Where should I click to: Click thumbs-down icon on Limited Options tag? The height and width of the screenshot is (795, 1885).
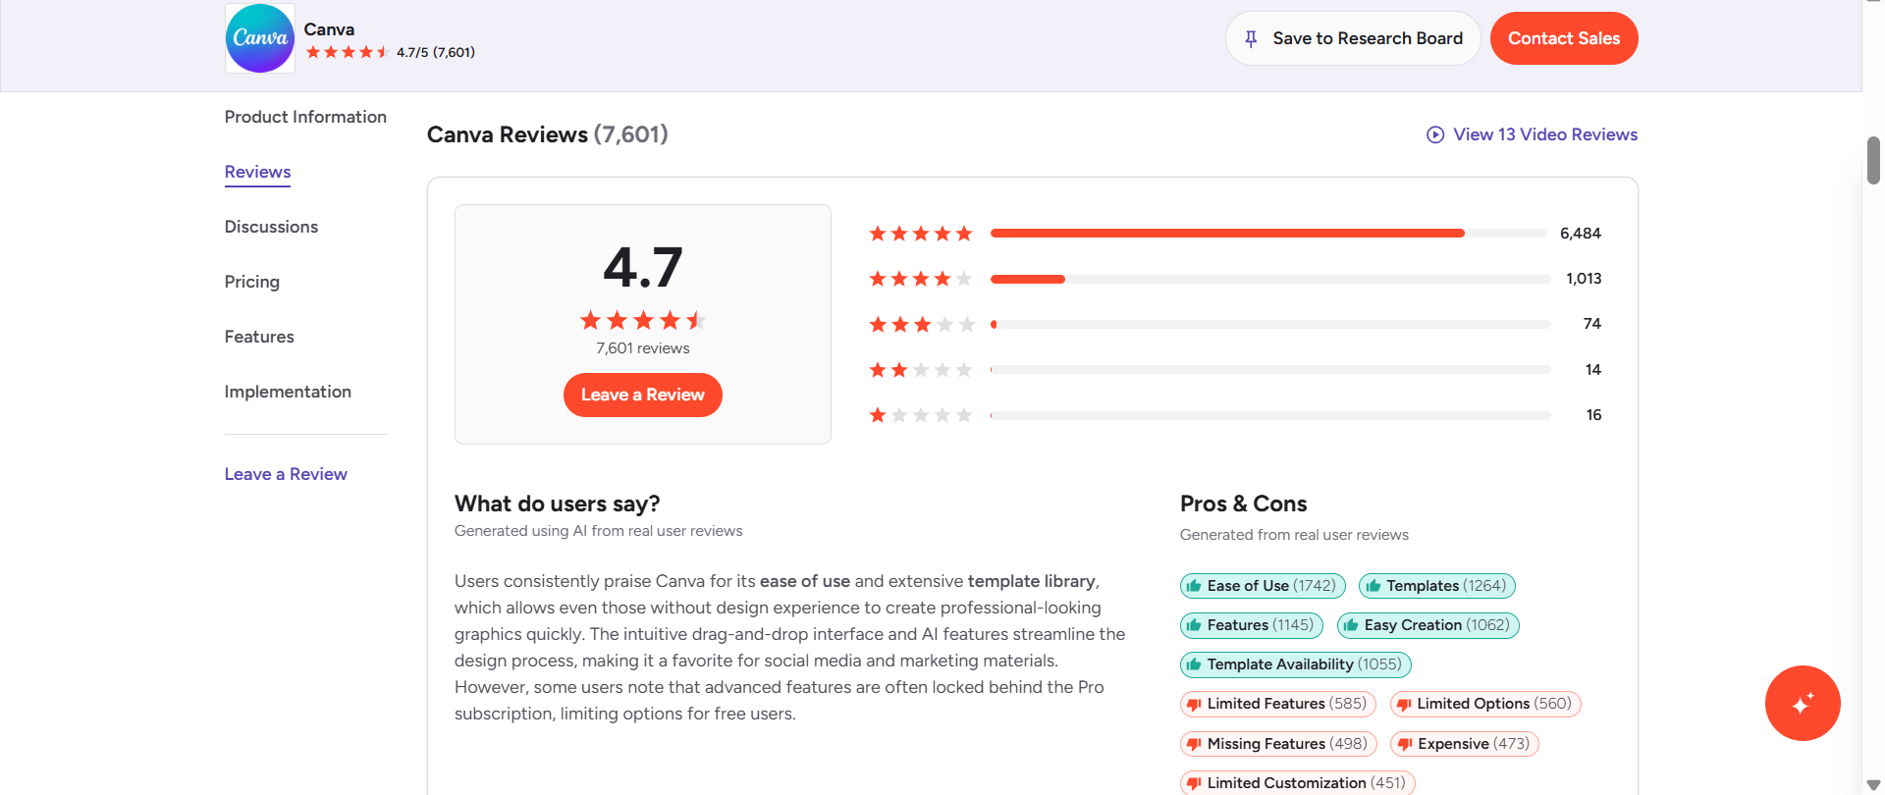click(x=1404, y=705)
